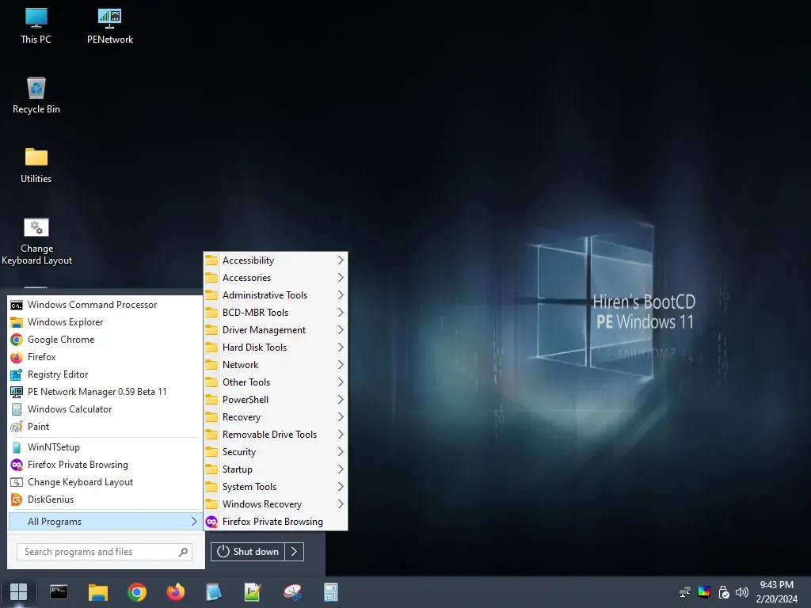This screenshot has width=811, height=608.
Task: Open calculator from the taskbar
Action: click(x=330, y=592)
